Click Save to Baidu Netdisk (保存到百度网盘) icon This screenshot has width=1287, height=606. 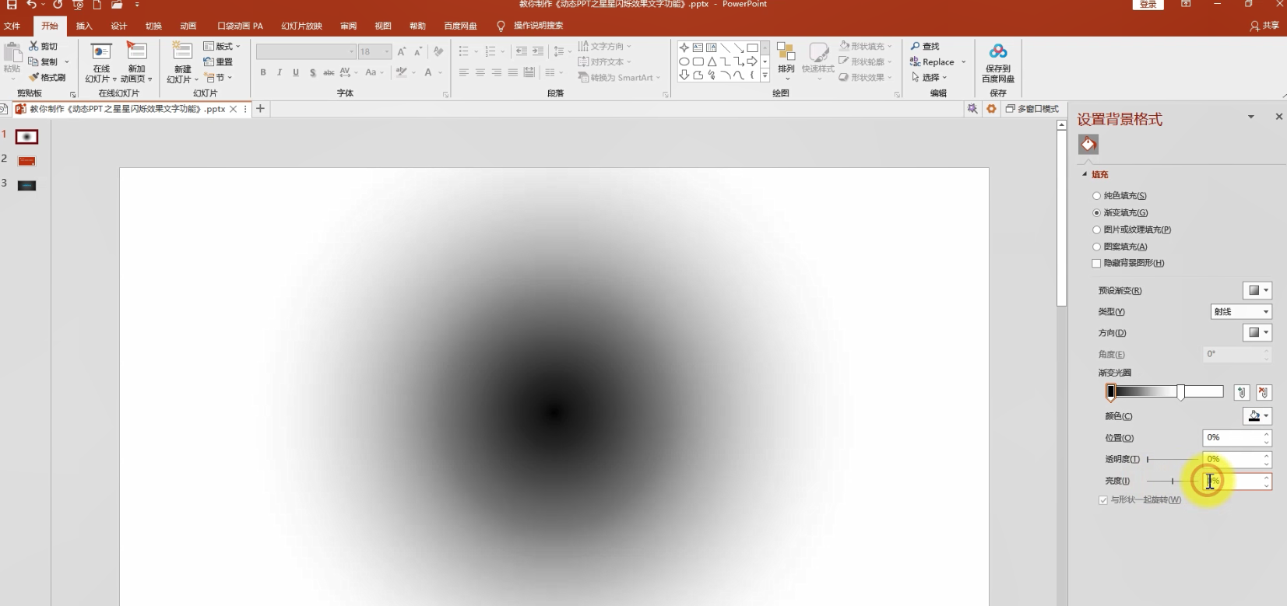tap(998, 62)
